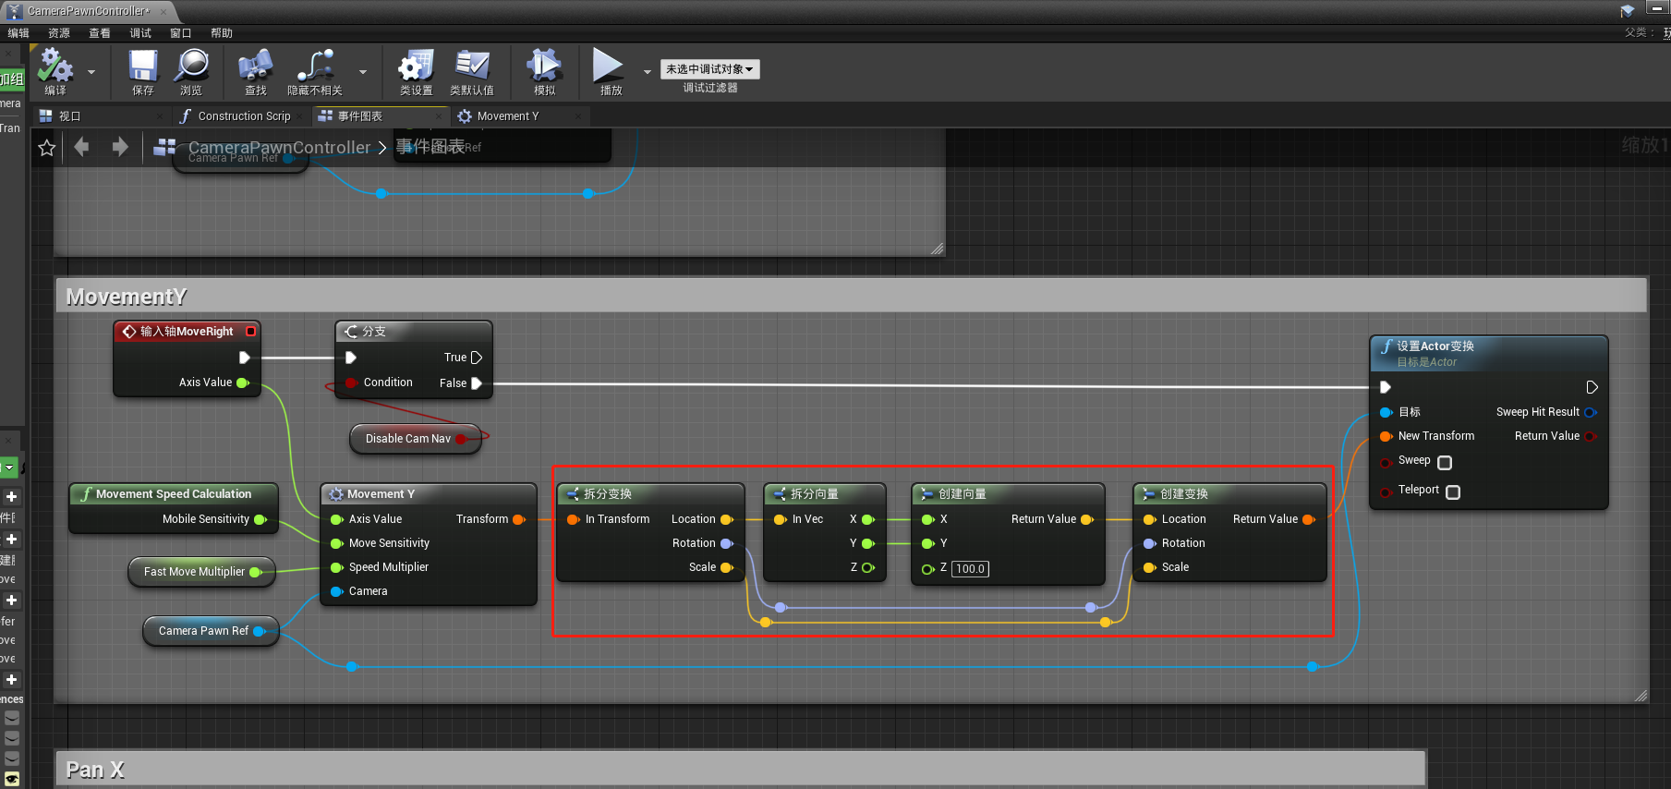Click Sweep Hit Result pin on 设置Actor变换

(1590, 412)
